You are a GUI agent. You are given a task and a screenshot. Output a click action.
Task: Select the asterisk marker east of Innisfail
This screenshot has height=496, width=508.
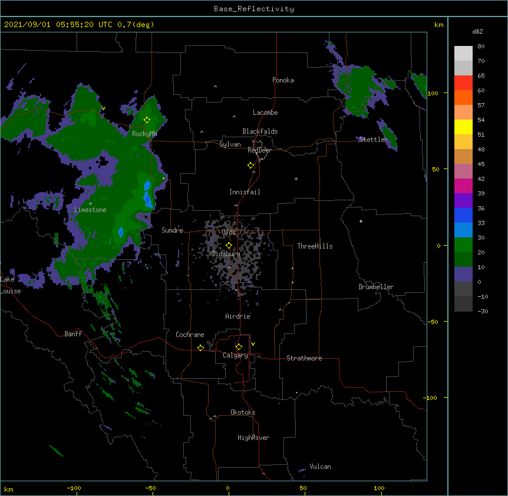(x=296, y=178)
